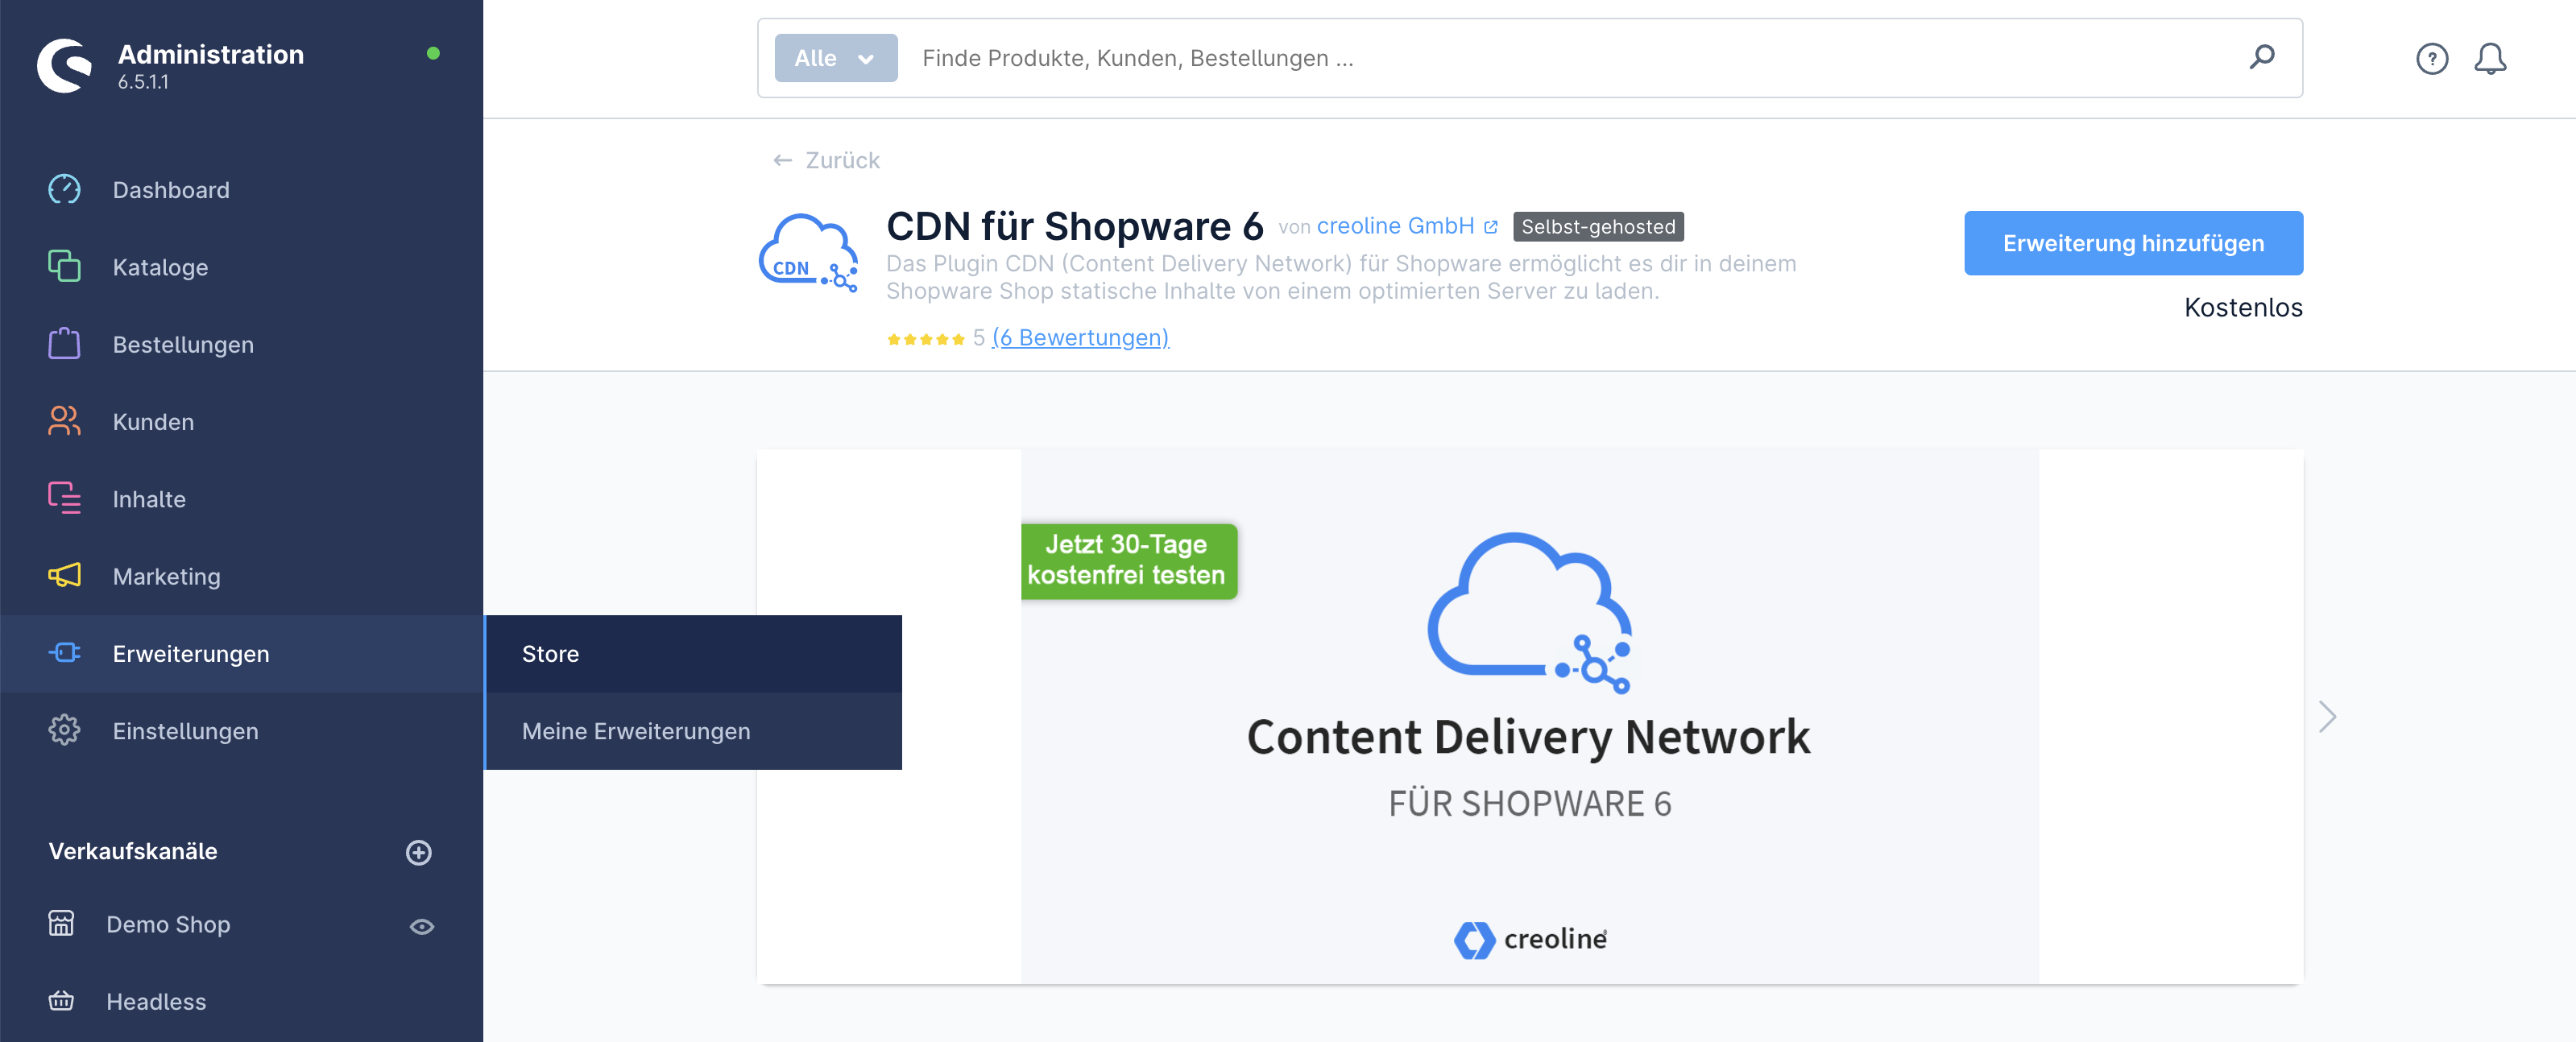Viewport: 2576px width, 1042px height.
Task: Select Store in the flyout submenu
Action: click(x=694, y=653)
